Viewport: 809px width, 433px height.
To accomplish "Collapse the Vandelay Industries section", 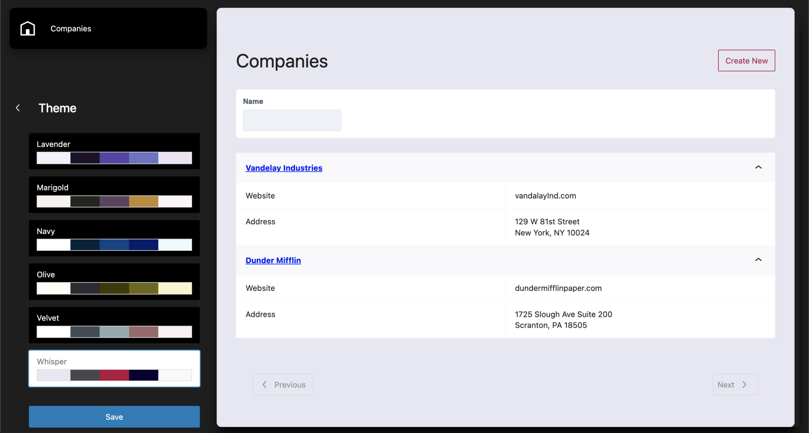I will coord(758,167).
